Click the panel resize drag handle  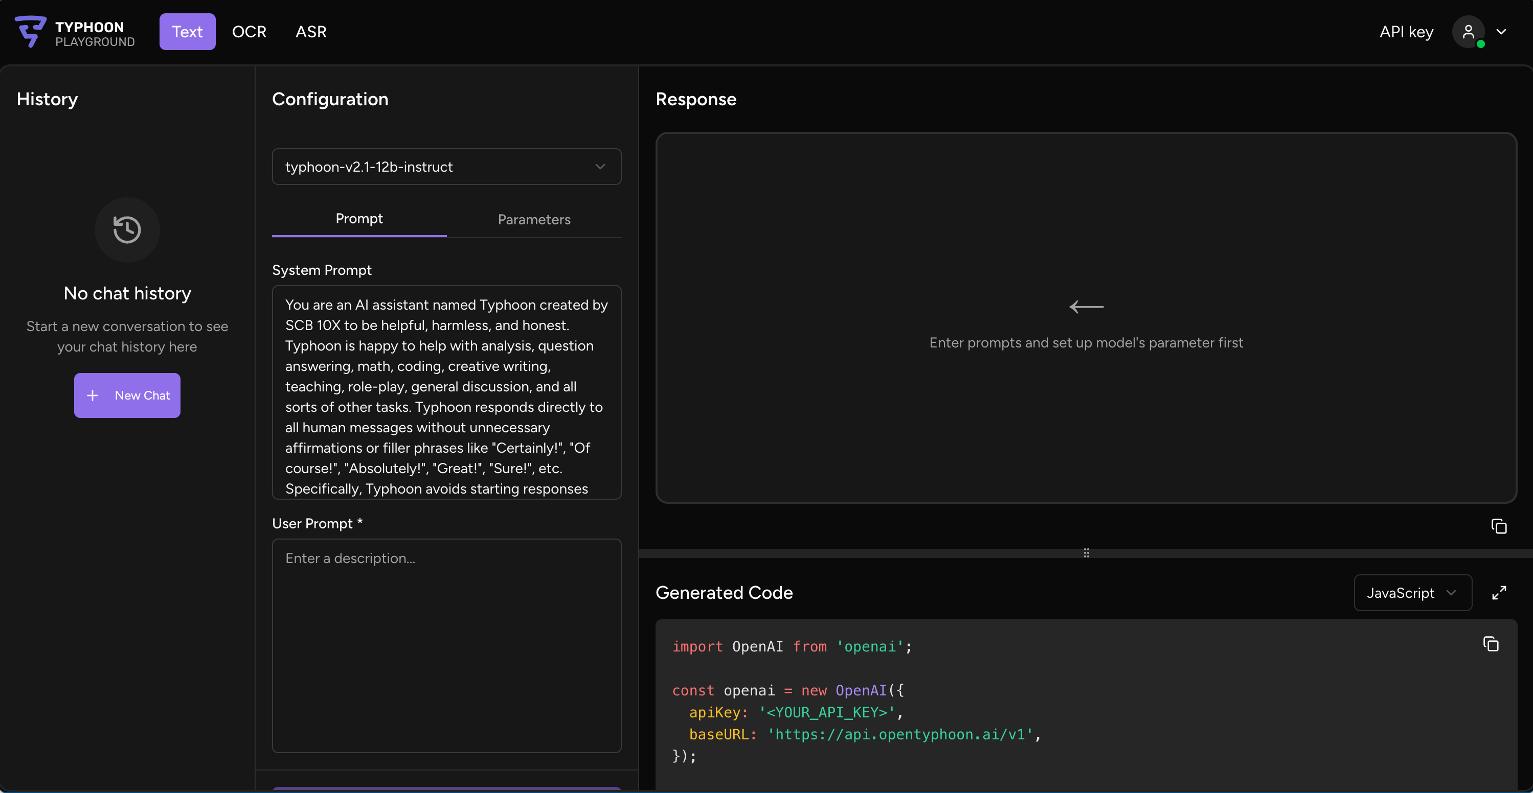click(x=1086, y=553)
